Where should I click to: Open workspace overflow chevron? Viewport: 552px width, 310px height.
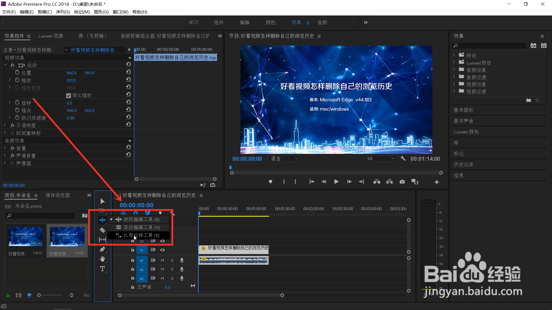tap(366, 22)
